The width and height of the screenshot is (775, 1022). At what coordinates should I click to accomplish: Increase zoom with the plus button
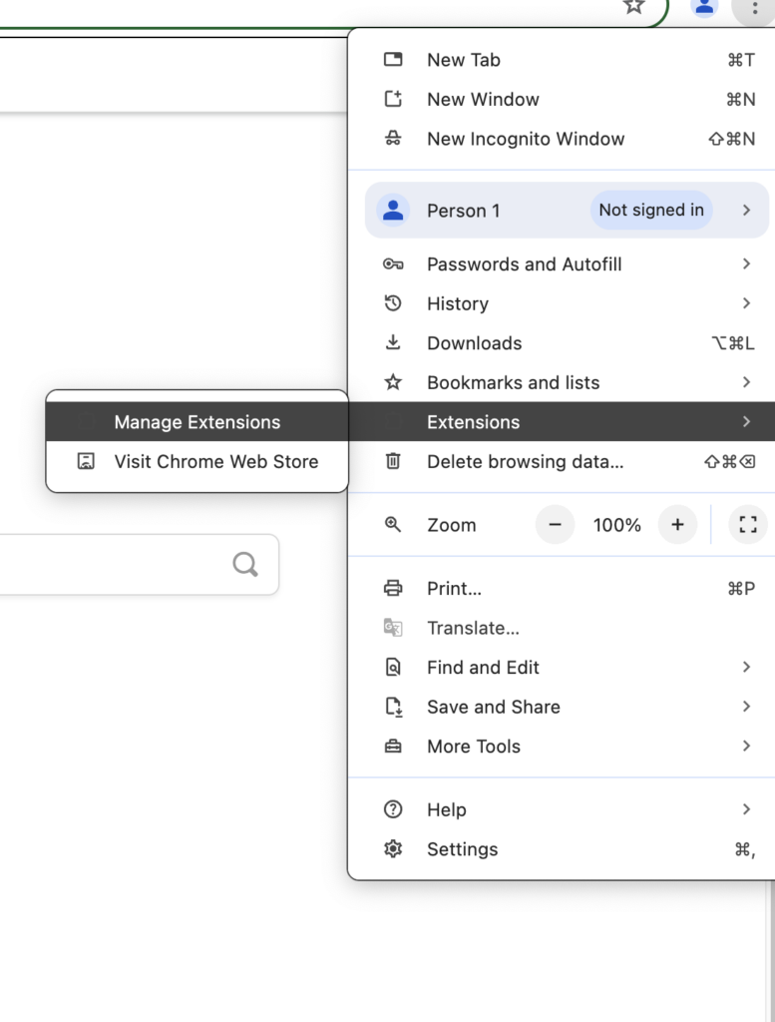tap(677, 525)
